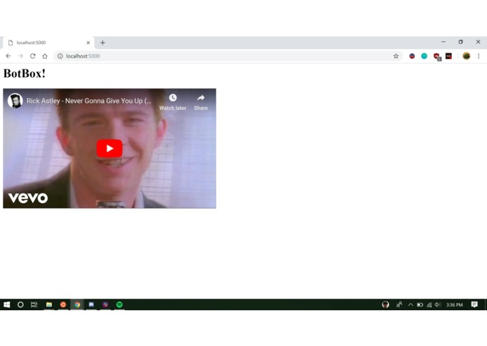Open Chrome profile avatar

(x=466, y=56)
